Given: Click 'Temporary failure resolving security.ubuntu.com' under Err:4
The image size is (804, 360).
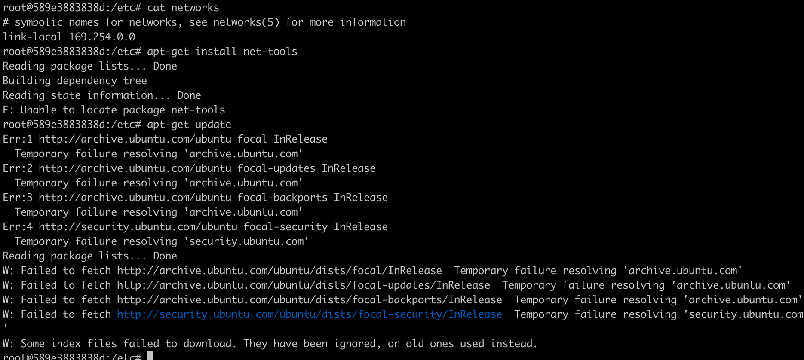Looking at the screenshot, I should (x=162, y=241).
